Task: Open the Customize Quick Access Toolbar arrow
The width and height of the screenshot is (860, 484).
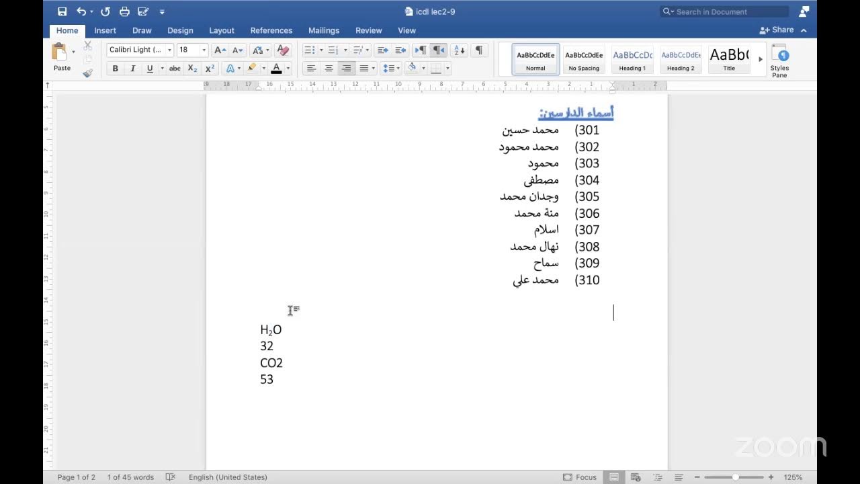Action: 162,12
